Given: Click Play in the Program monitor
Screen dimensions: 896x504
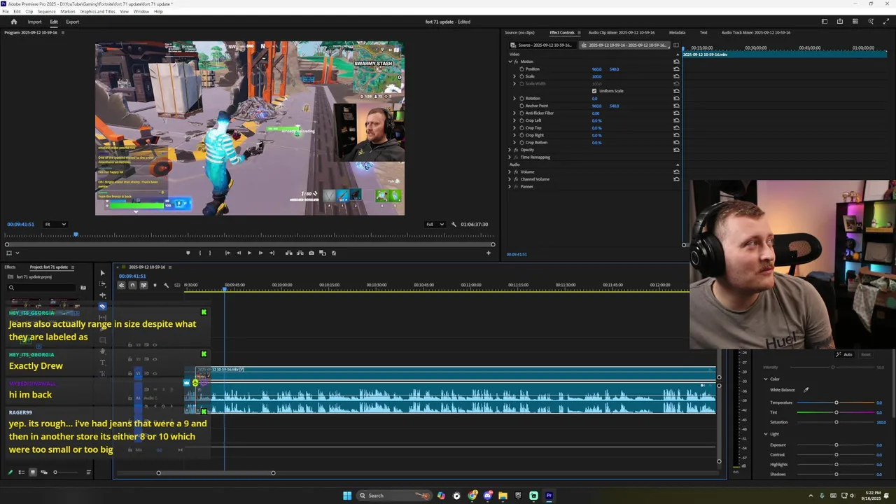Looking at the screenshot, I should pyautogui.click(x=249, y=253).
